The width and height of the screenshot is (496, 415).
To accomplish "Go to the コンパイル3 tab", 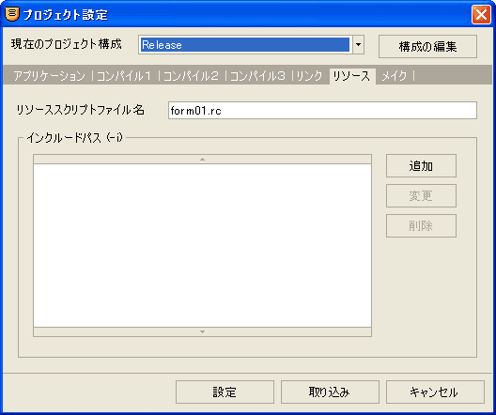I will pyautogui.click(x=257, y=76).
